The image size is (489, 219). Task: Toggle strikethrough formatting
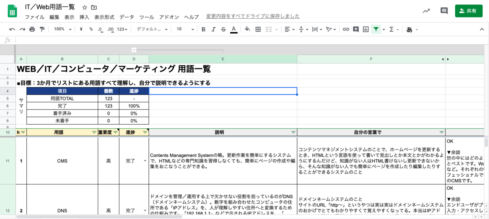pyautogui.click(x=223, y=29)
